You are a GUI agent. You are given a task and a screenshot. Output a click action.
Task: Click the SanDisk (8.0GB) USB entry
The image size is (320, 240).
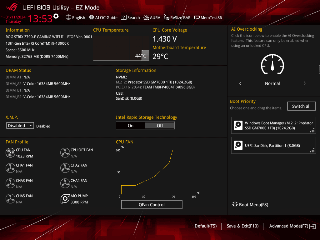129,98
